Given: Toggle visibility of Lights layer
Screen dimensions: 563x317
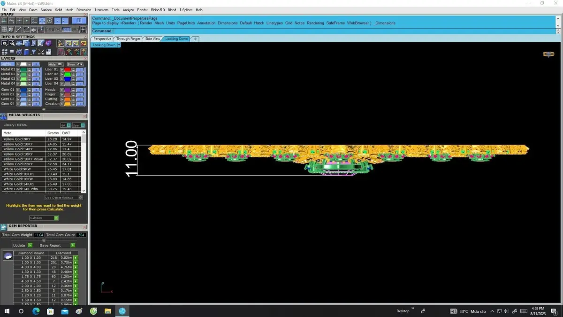Looking at the screenshot, I should pos(36,64).
